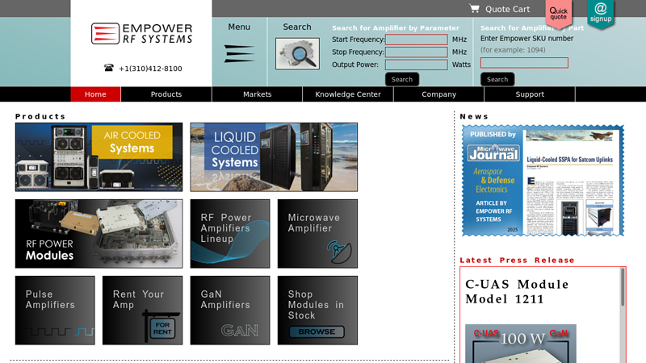The width and height of the screenshot is (646, 363).
Task: Focus the Output Power input box
Action: click(416, 65)
